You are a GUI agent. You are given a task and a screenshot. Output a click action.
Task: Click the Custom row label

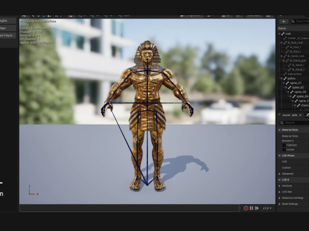(286, 167)
